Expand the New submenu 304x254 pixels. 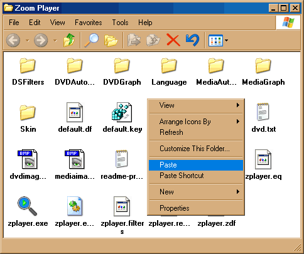196,192
